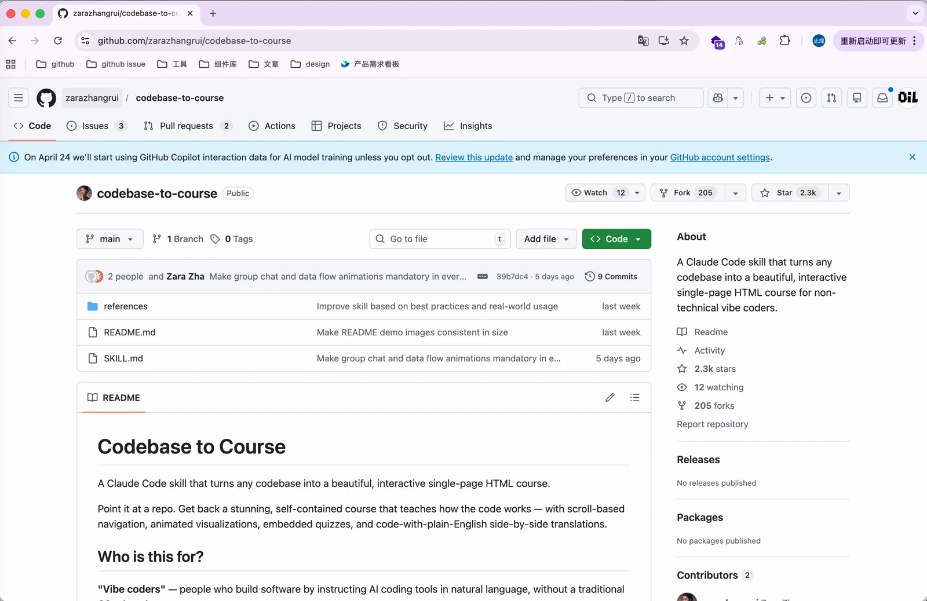This screenshot has height=601, width=927.
Task: Open the design bookmark folder
Action: 310,64
